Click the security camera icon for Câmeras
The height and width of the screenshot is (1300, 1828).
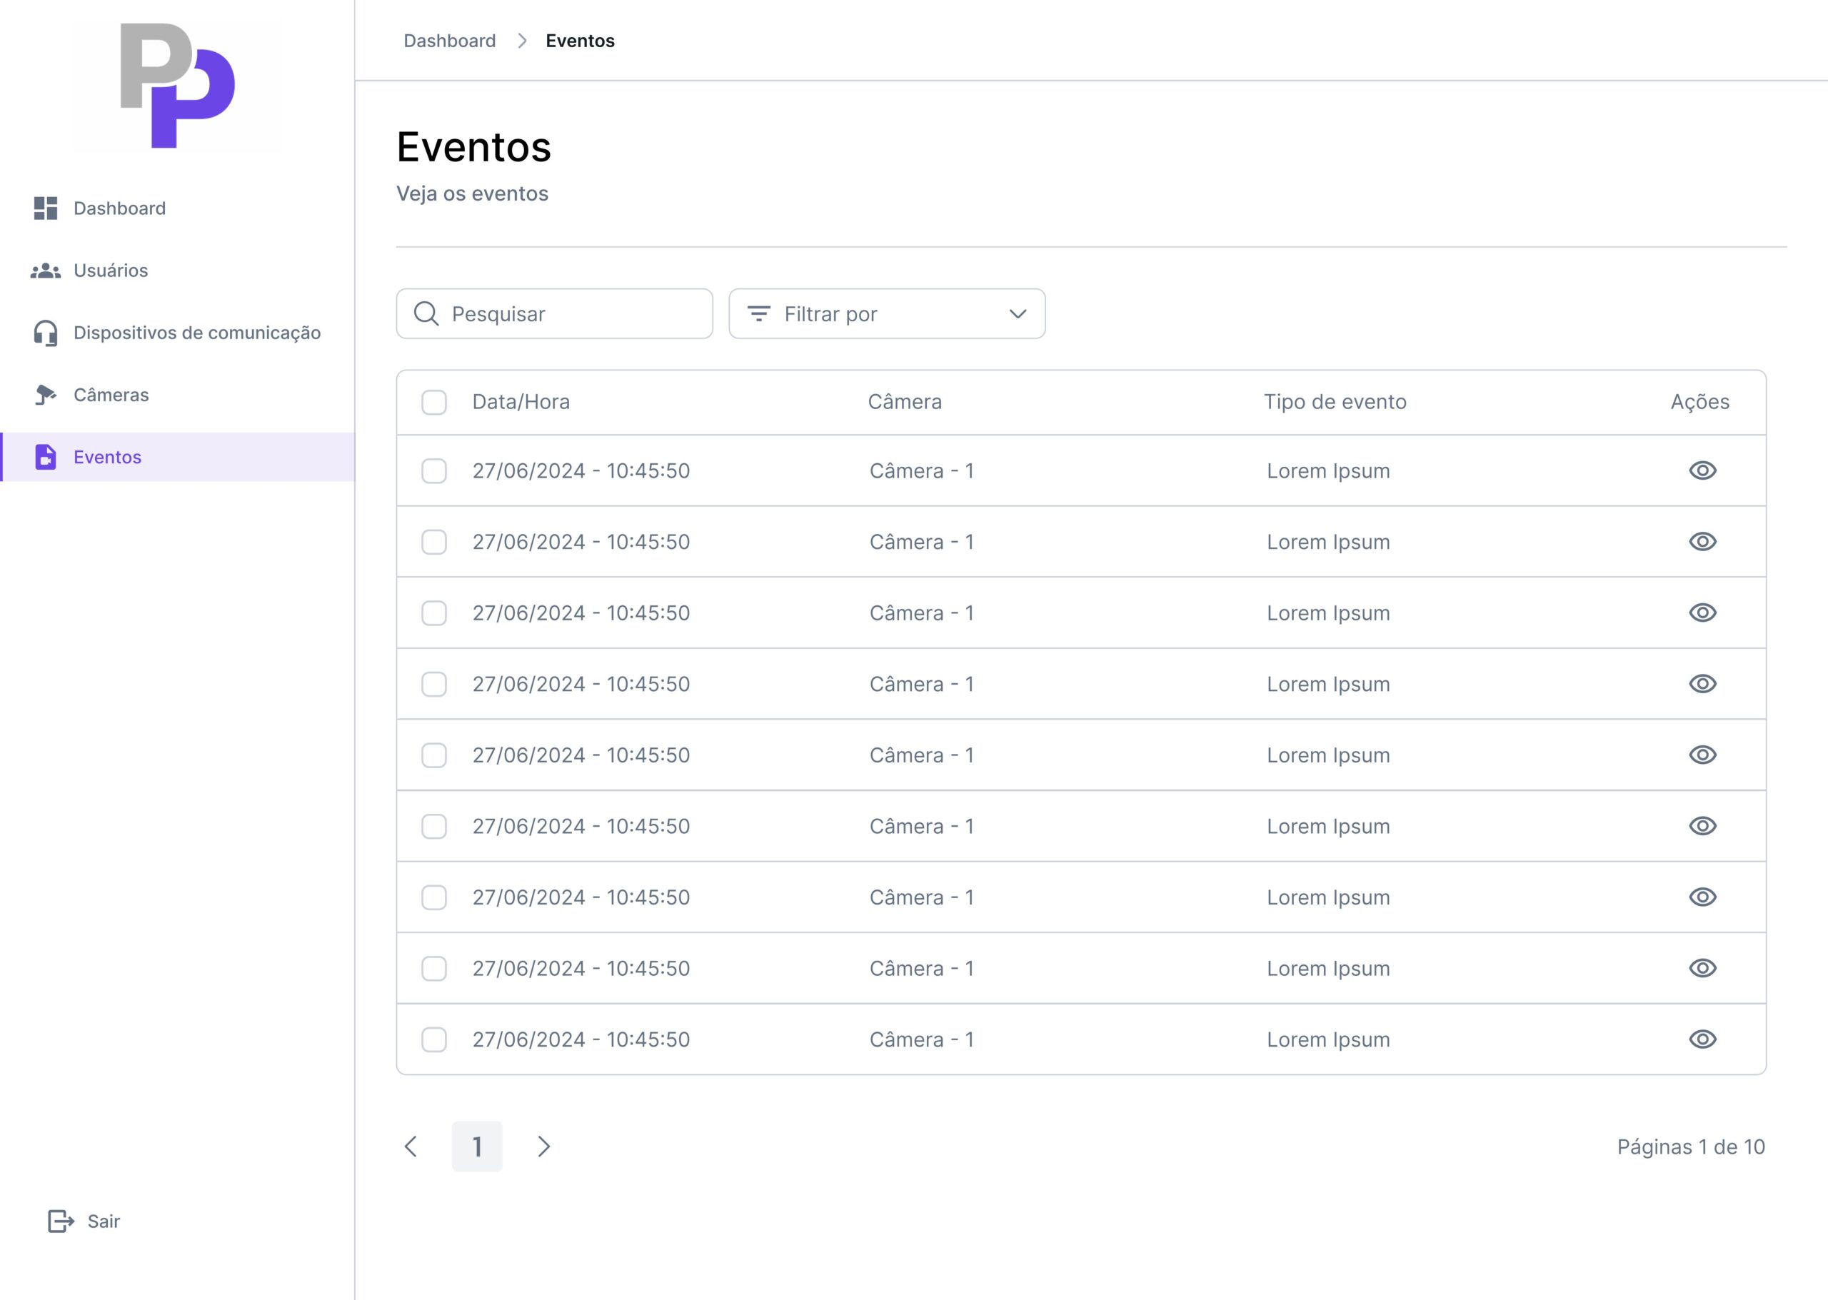point(46,395)
